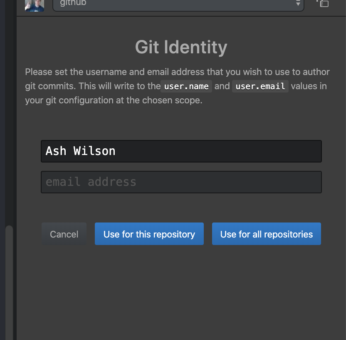Click the email address placeholder text

coord(92,182)
